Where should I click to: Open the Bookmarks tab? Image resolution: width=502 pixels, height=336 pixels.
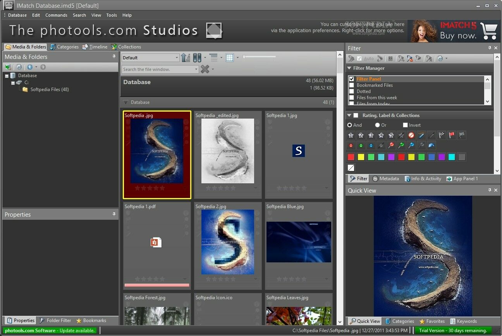coord(91,320)
